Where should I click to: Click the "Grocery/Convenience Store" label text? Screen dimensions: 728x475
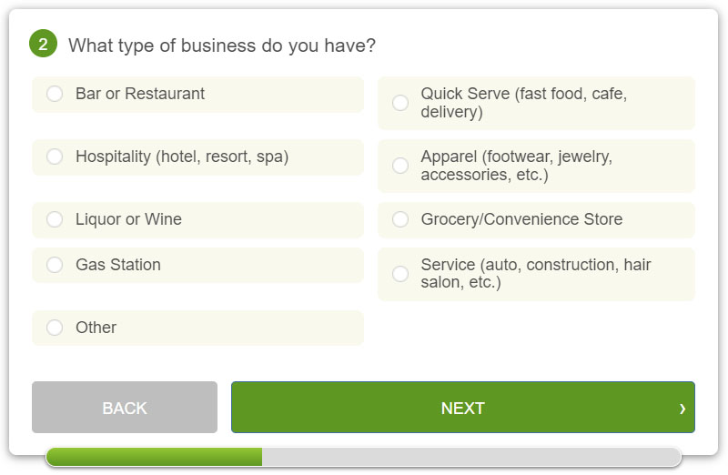(521, 219)
